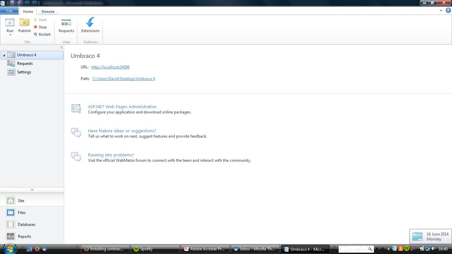Open 'Have feature ideas or suggestions?' link
Viewport: 452px width, 254px height.
pyautogui.click(x=122, y=131)
